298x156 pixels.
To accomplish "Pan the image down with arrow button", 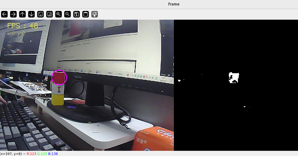I will coord(31,14).
